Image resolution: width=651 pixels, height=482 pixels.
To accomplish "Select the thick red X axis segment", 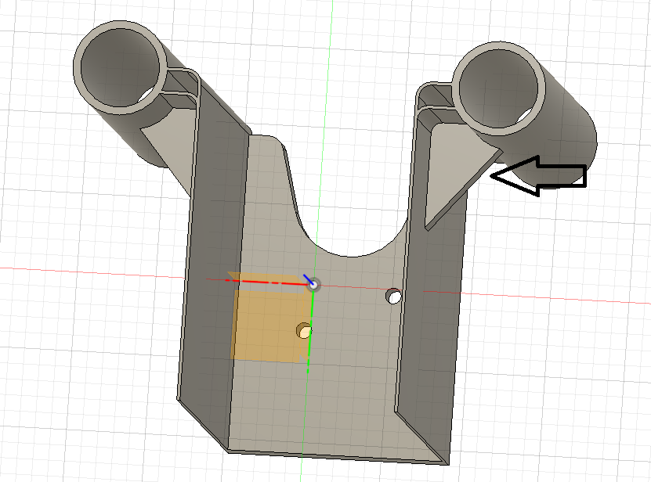I will [266, 281].
